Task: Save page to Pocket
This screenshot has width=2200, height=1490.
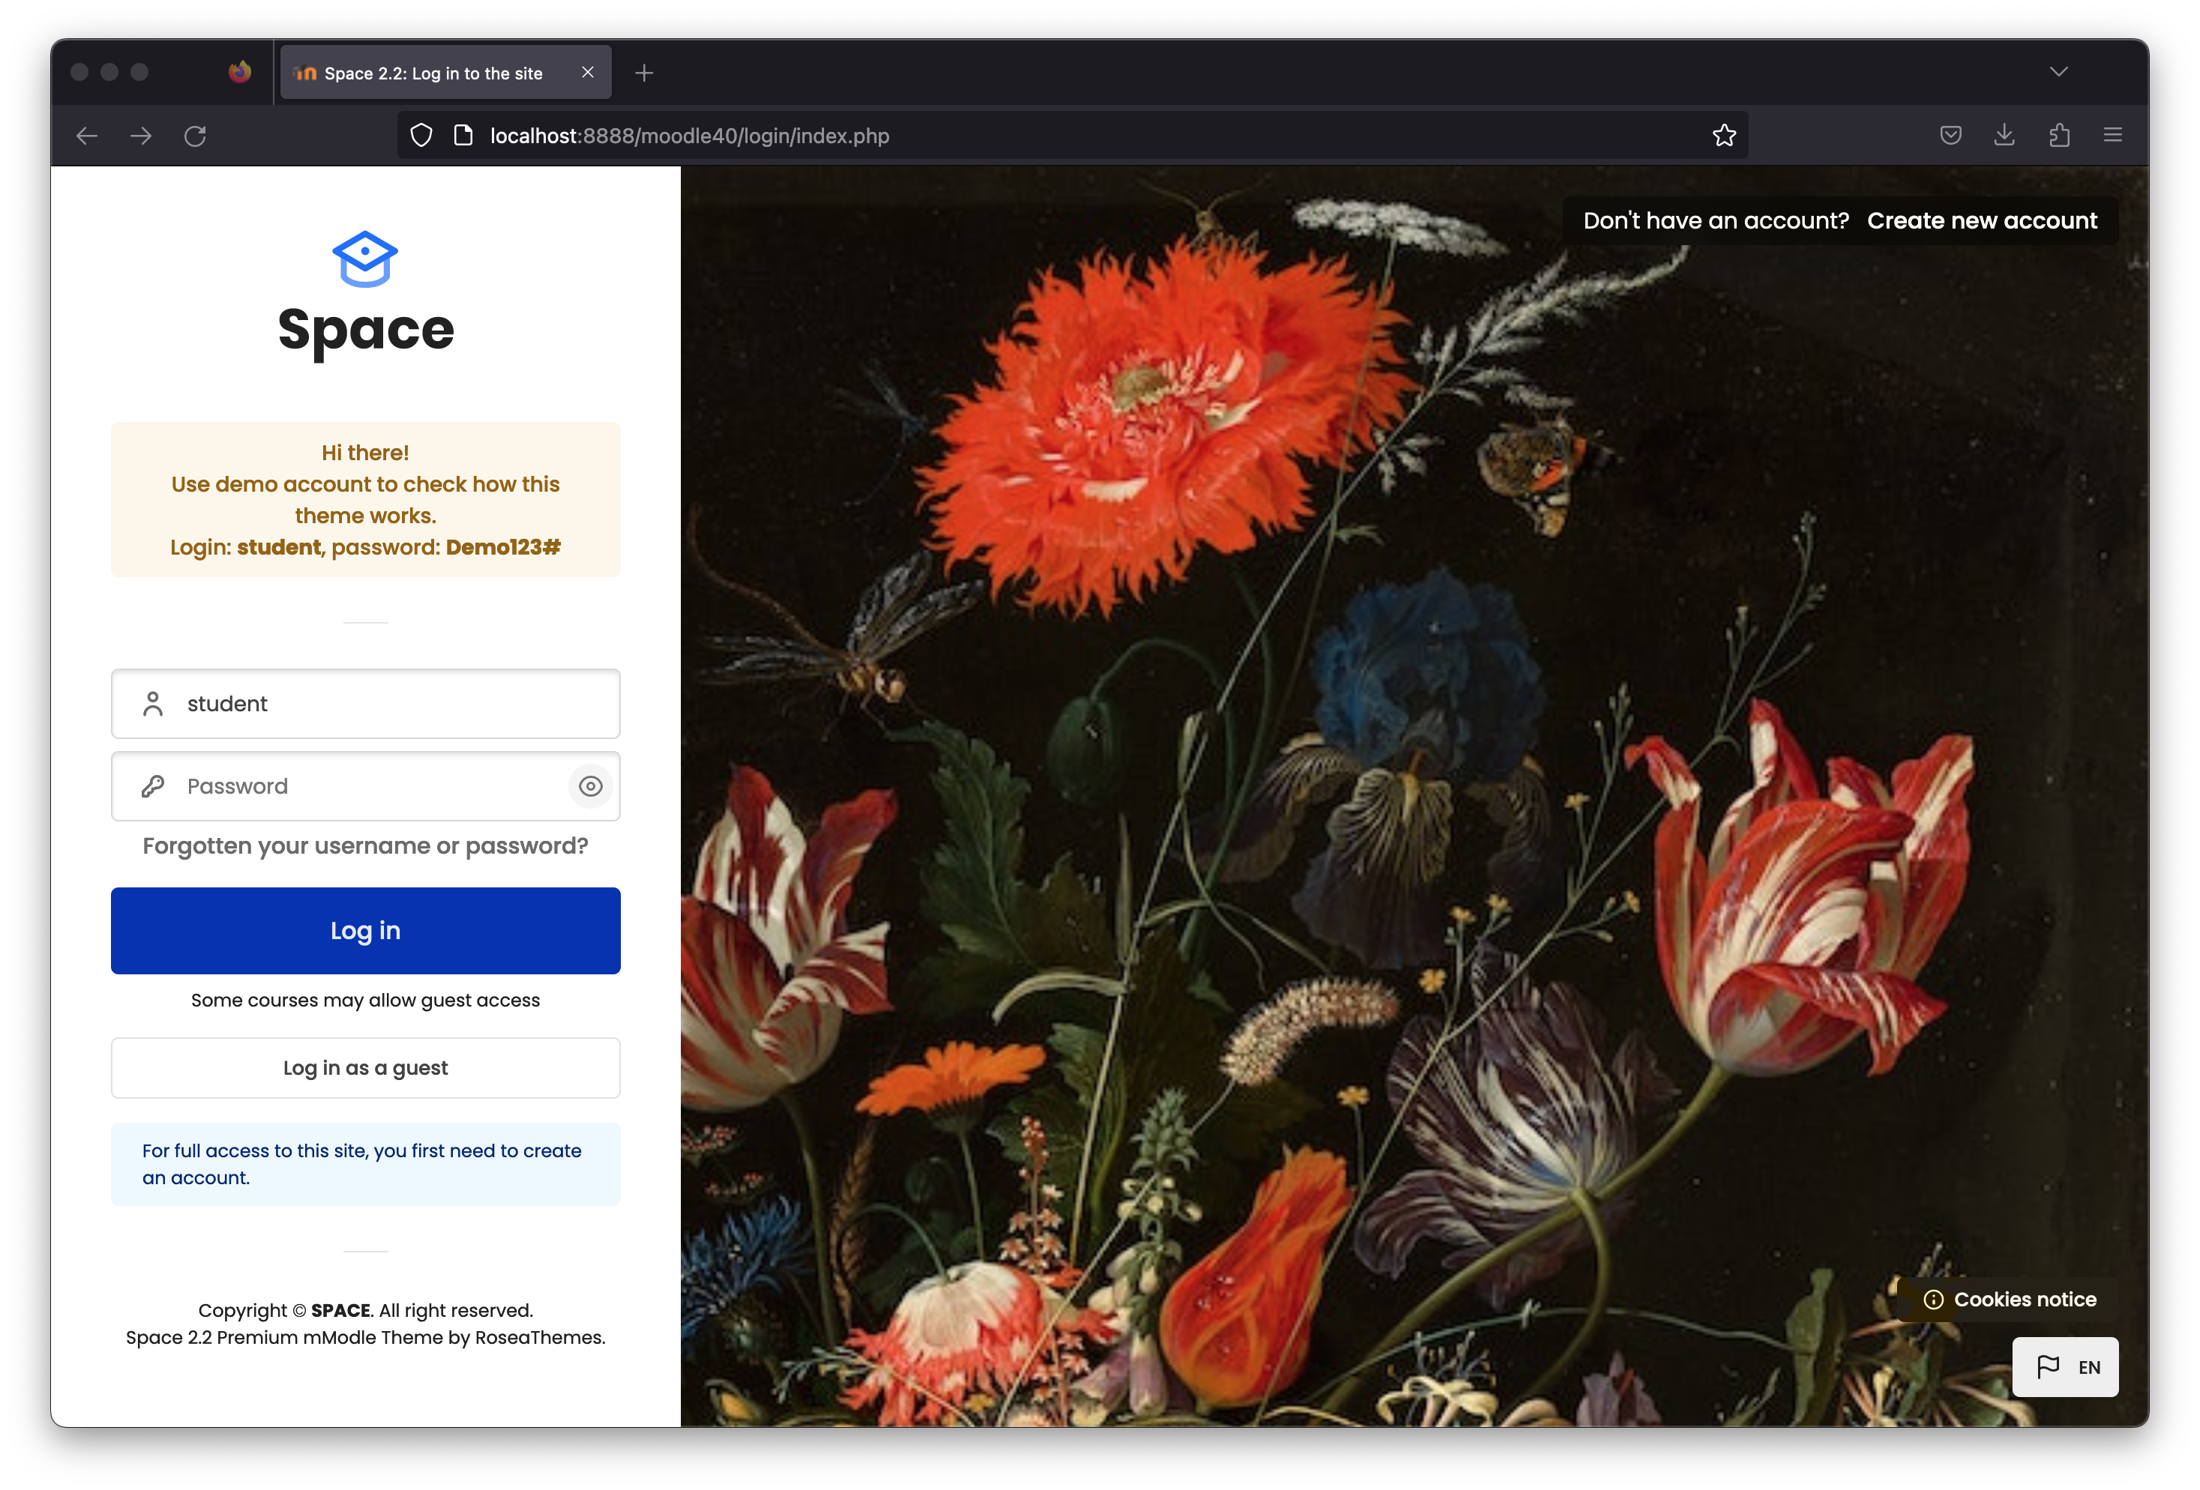Action: pyautogui.click(x=1950, y=135)
